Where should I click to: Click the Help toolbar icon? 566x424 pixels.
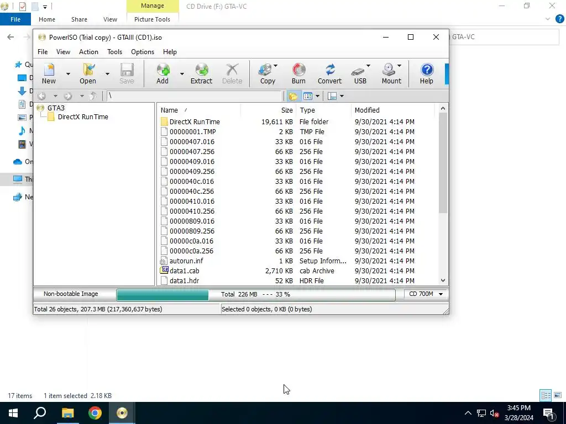point(426,73)
